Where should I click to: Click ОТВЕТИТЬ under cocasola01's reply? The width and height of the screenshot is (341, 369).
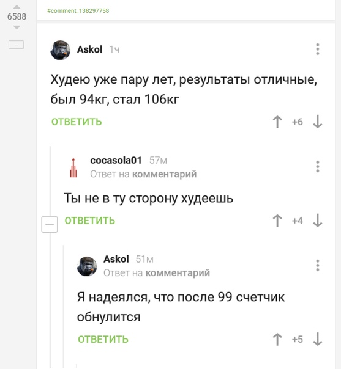(x=90, y=221)
